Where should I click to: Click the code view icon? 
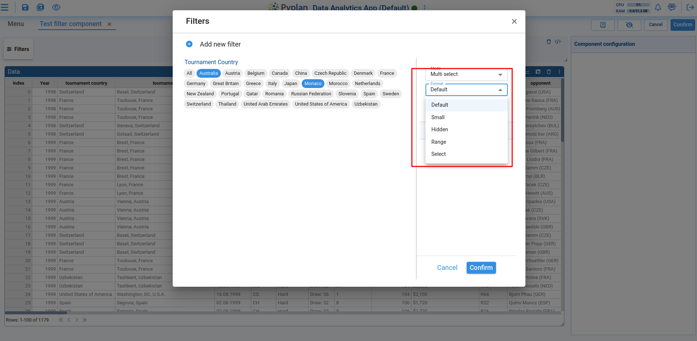coord(558,42)
